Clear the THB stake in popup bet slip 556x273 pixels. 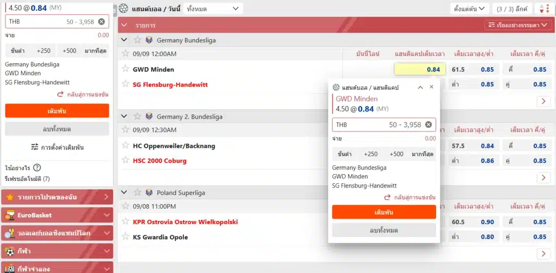[x=428, y=125]
